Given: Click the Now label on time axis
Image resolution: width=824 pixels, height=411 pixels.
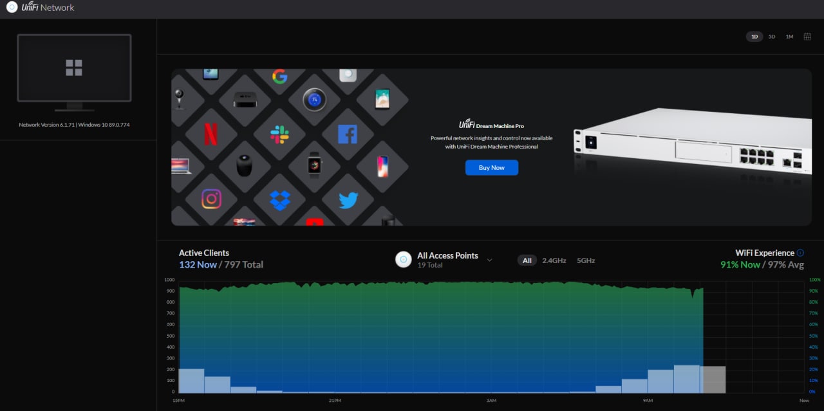Looking at the screenshot, I should click(804, 401).
